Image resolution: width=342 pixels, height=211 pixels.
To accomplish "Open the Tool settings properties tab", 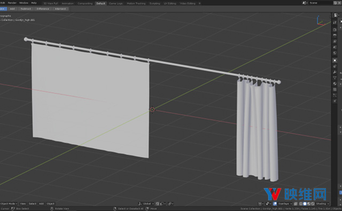I will coord(335,22).
